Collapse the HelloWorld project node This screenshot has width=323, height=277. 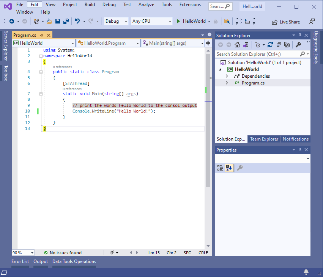click(x=220, y=69)
